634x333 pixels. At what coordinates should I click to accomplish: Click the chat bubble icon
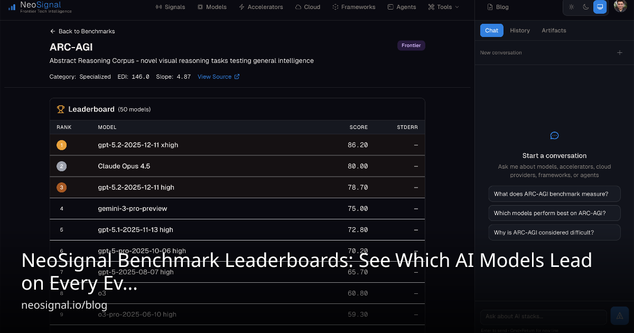554,135
